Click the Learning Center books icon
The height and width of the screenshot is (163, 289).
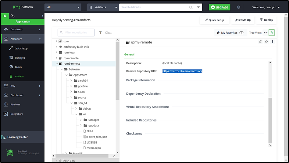click(x=3, y=137)
